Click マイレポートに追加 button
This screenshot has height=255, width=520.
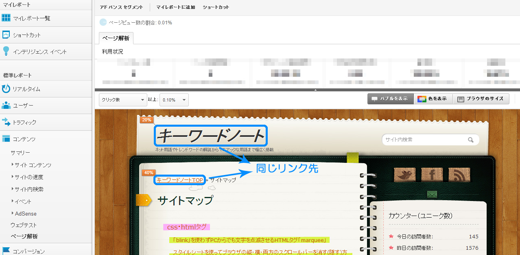175,7
